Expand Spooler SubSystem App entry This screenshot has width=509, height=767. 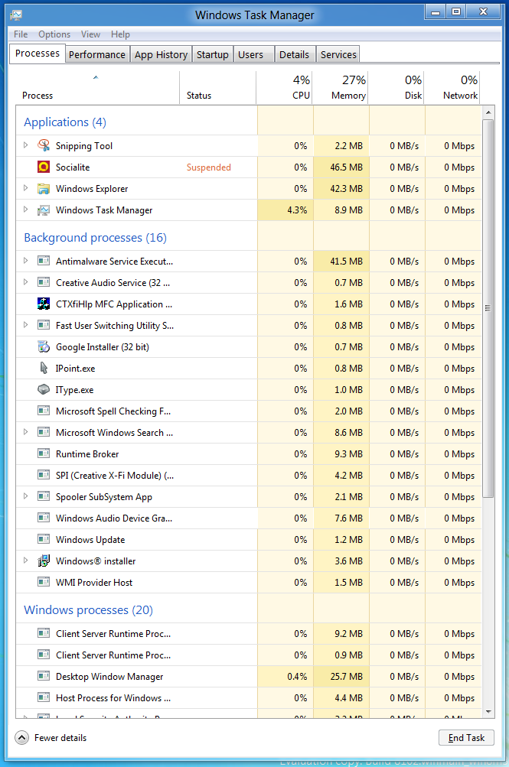pyautogui.click(x=26, y=496)
